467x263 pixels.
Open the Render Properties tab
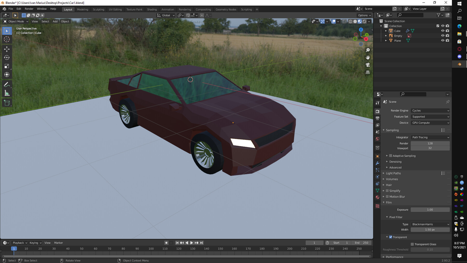point(377,111)
